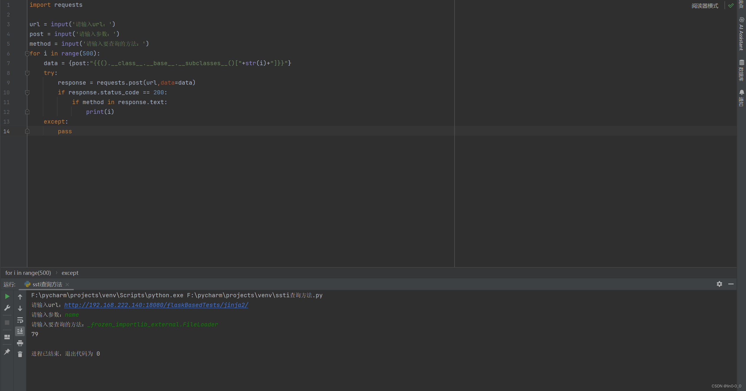Click the up arrow in run console
Viewport: 746px width, 391px height.
point(20,297)
